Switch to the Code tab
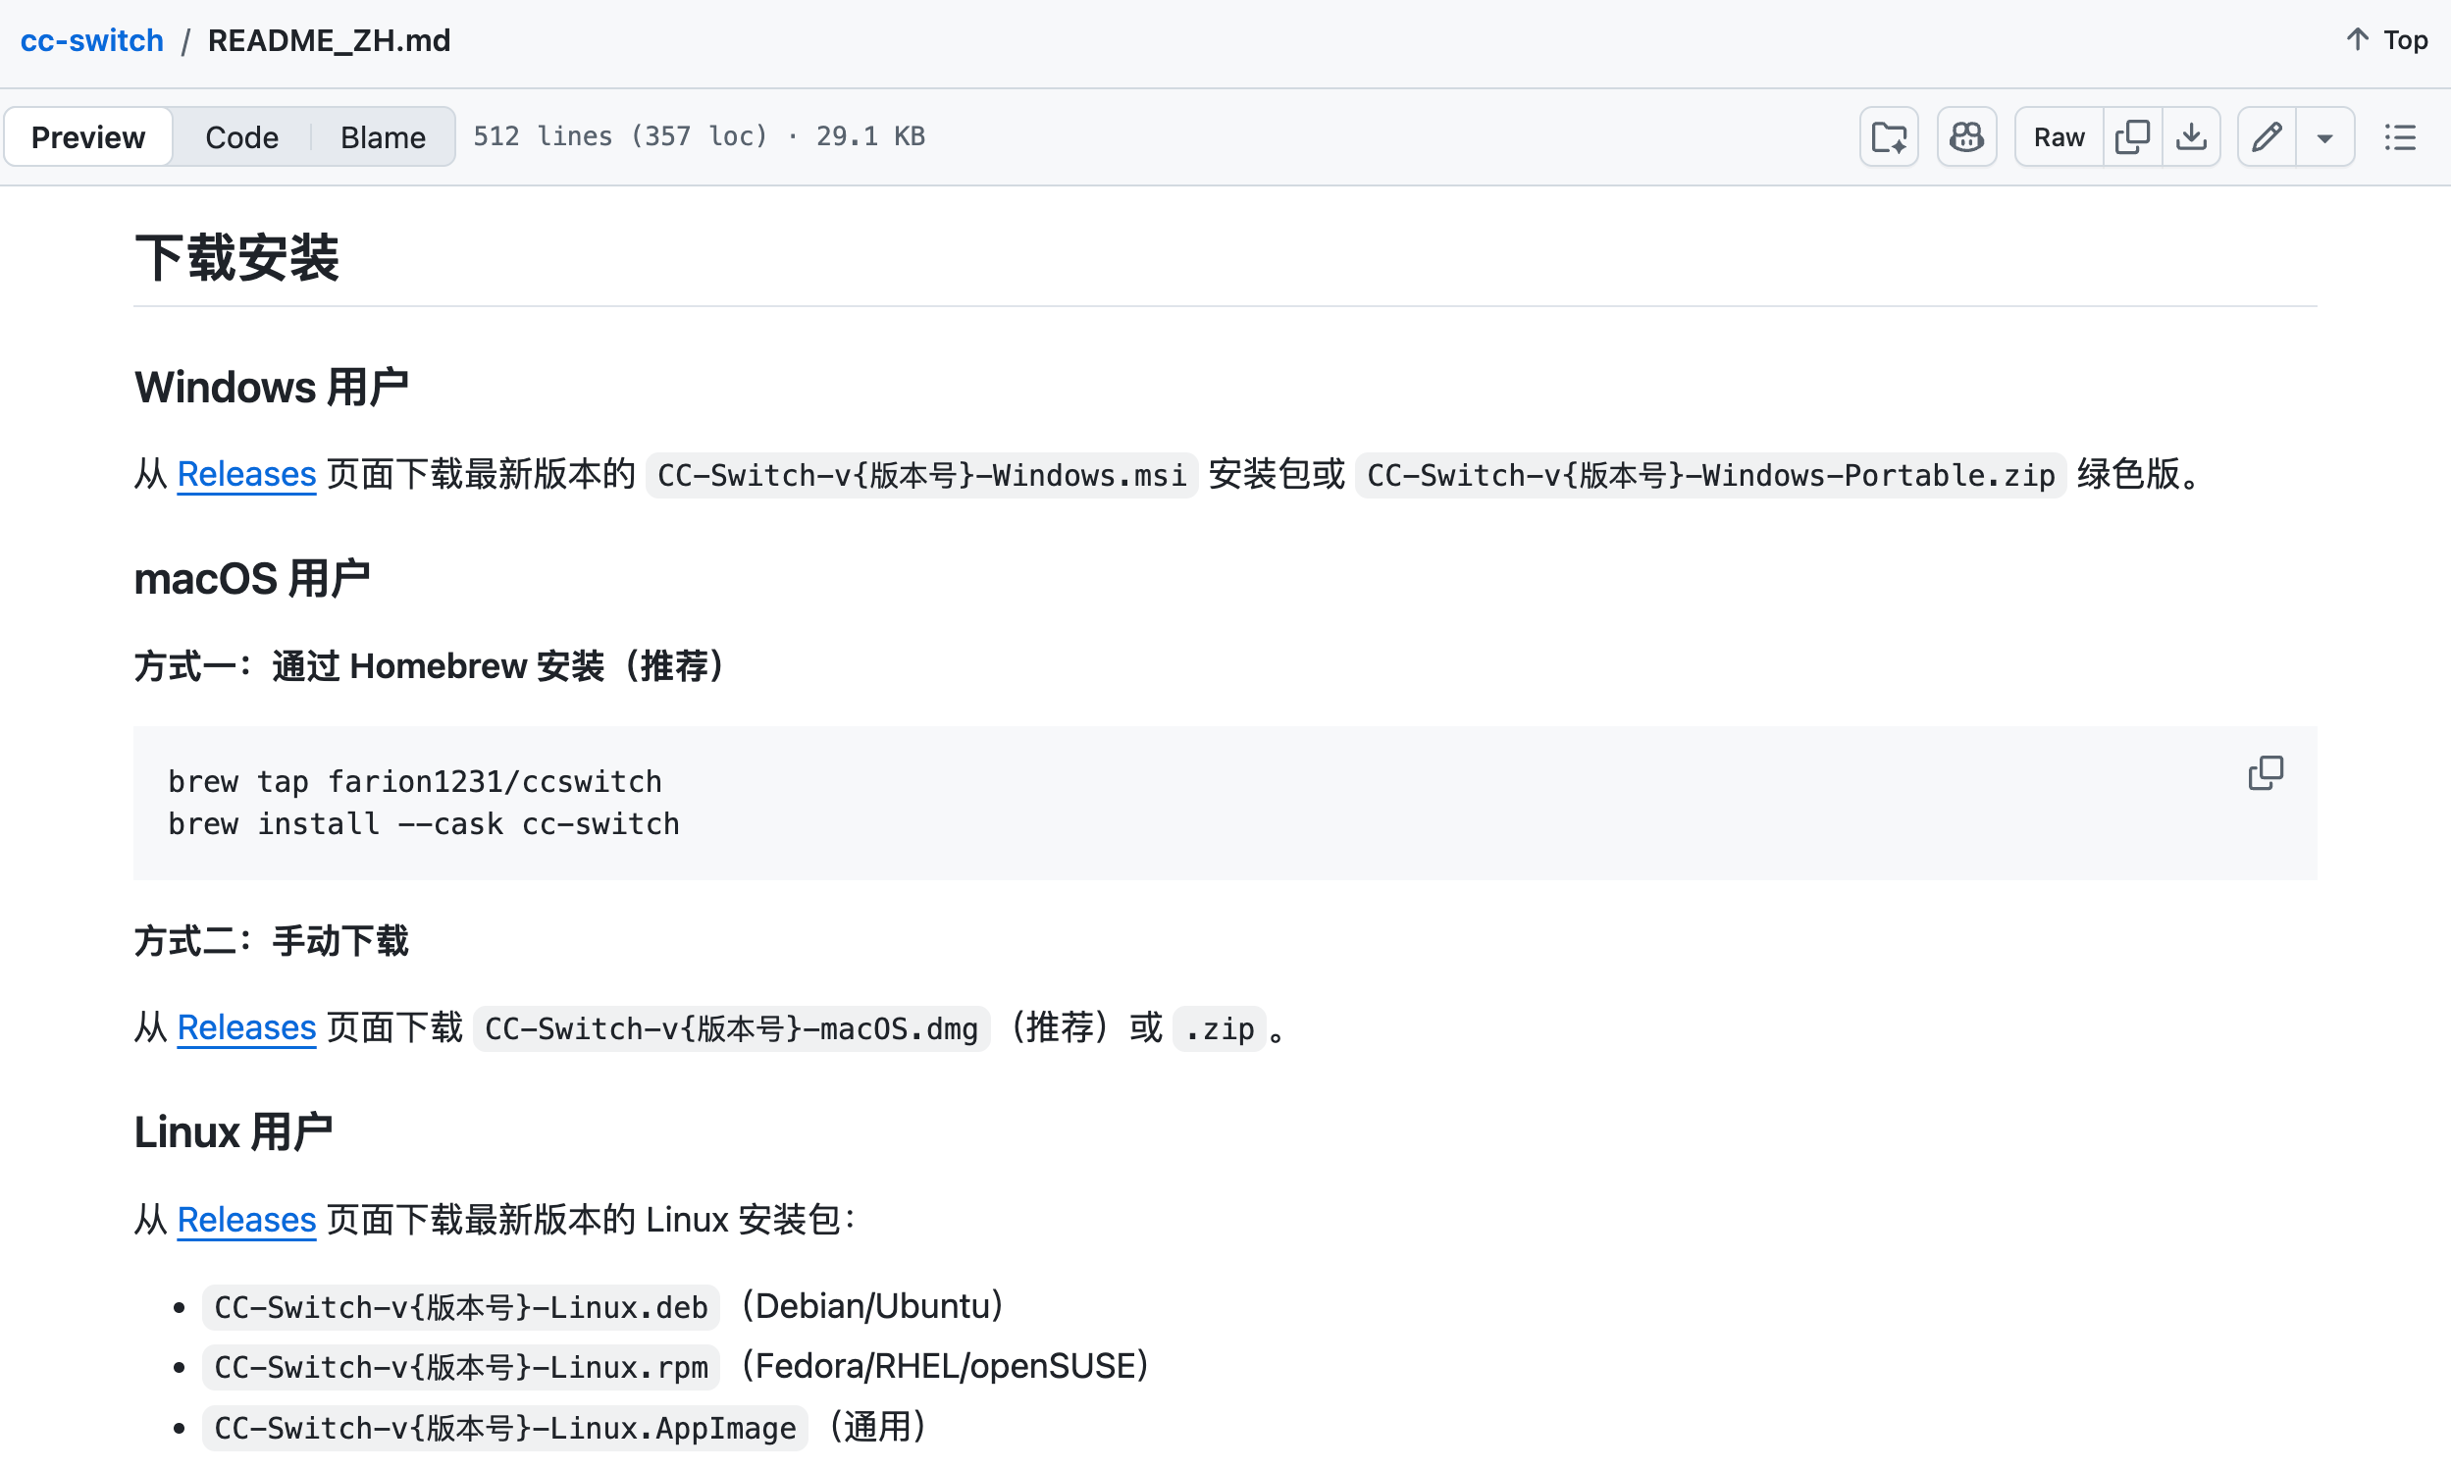 tap(241, 136)
